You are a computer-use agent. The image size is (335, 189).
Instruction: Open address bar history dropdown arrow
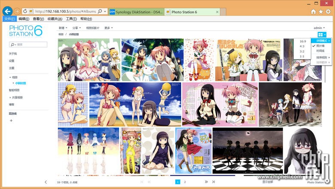pyautogui.click(x=105, y=11)
